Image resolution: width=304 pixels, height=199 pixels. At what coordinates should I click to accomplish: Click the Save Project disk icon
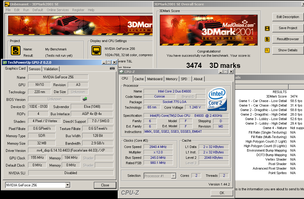pyautogui.click(x=267, y=29)
